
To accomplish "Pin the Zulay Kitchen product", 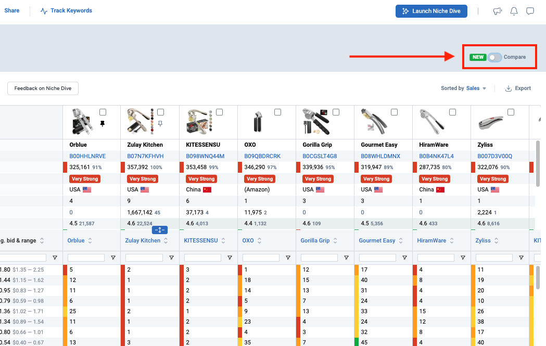I will [160, 124].
